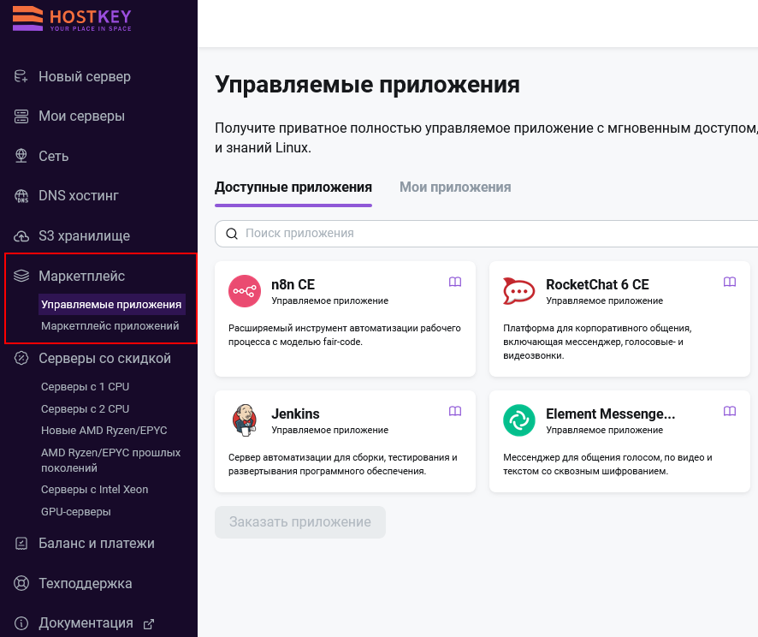Open DNS хостинг section
This screenshot has width=758, height=637.
coord(79,196)
